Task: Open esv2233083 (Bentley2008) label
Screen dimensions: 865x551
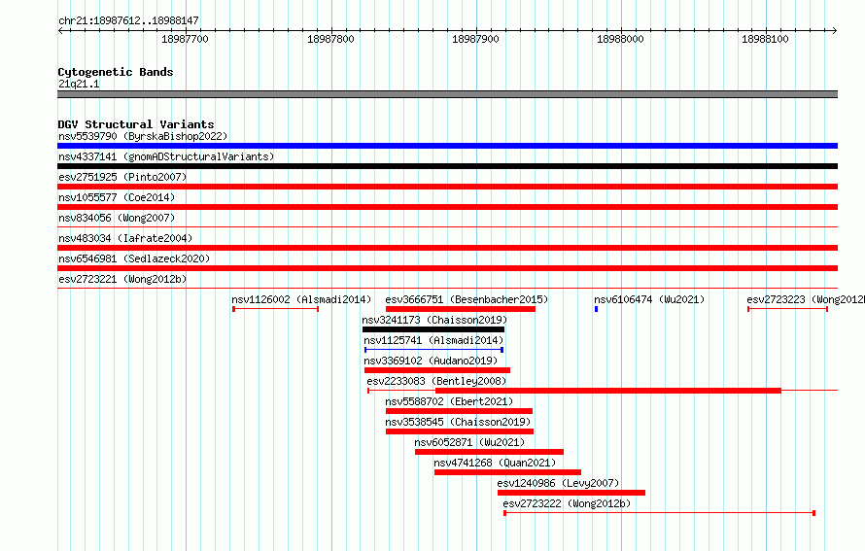Action: coord(436,381)
